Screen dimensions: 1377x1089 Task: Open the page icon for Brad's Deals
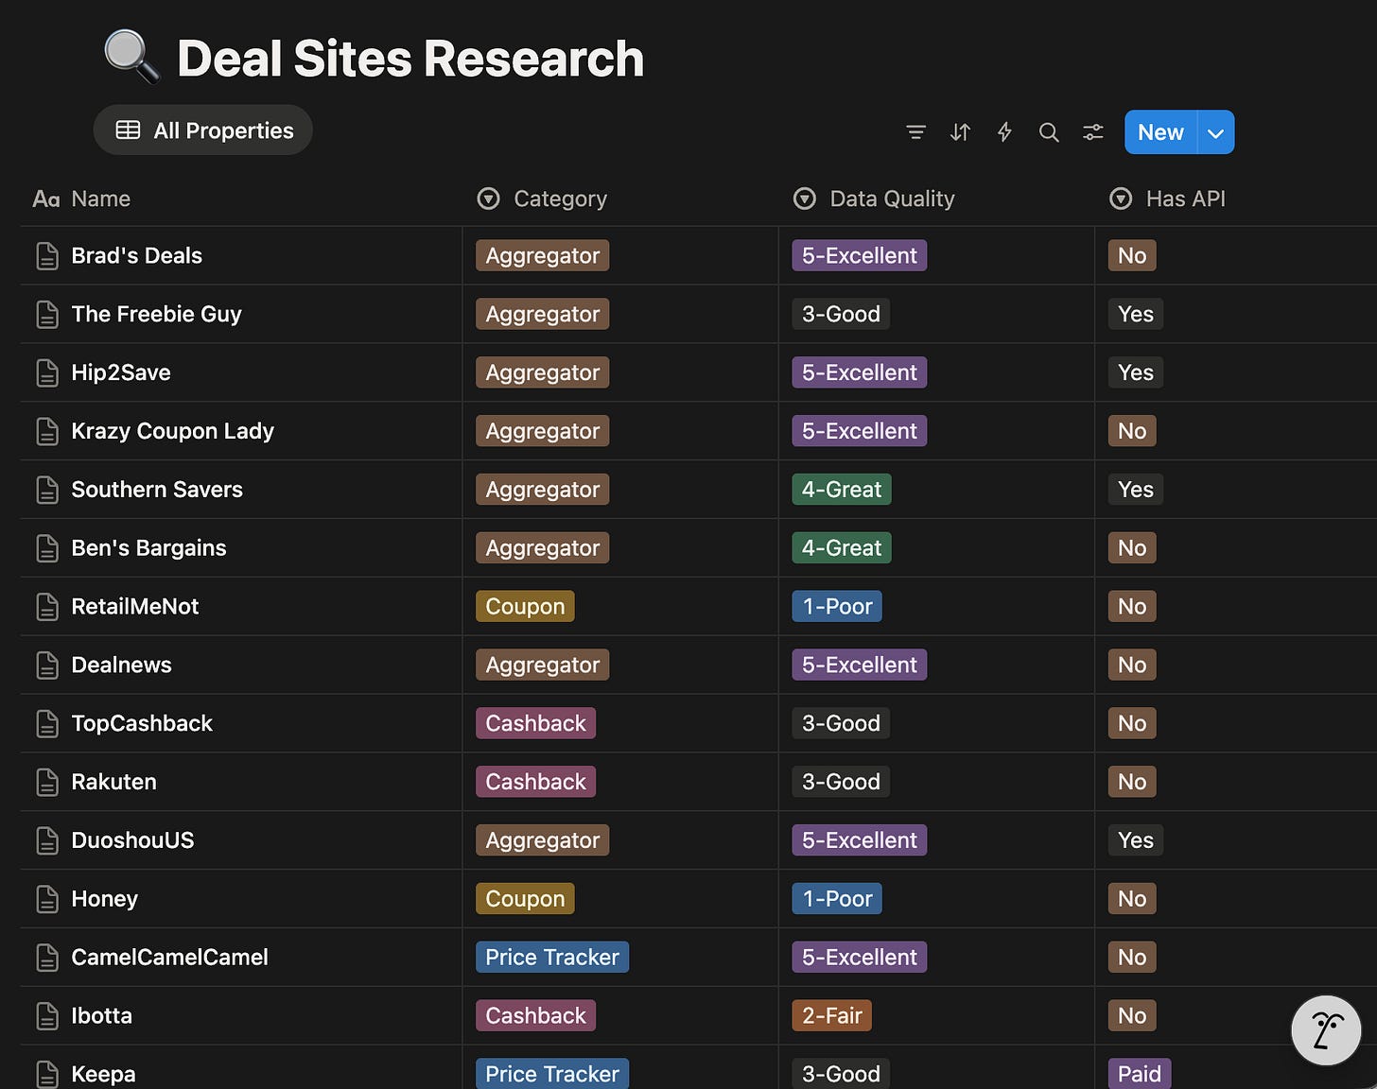(x=47, y=256)
